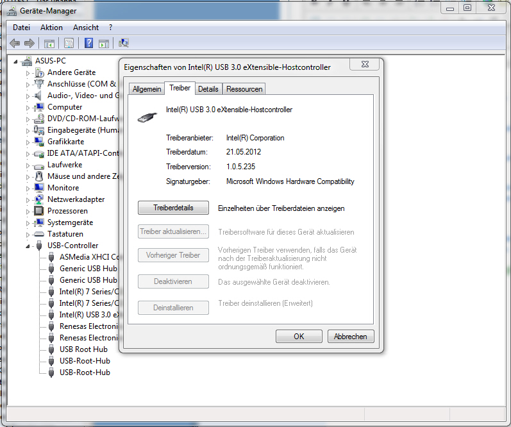Click the Andere Geräte category icon
Screen dimensions: 511x427
pos(40,72)
